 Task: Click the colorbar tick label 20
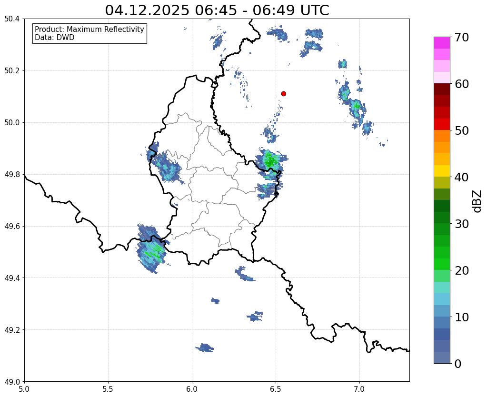[x=462, y=270]
